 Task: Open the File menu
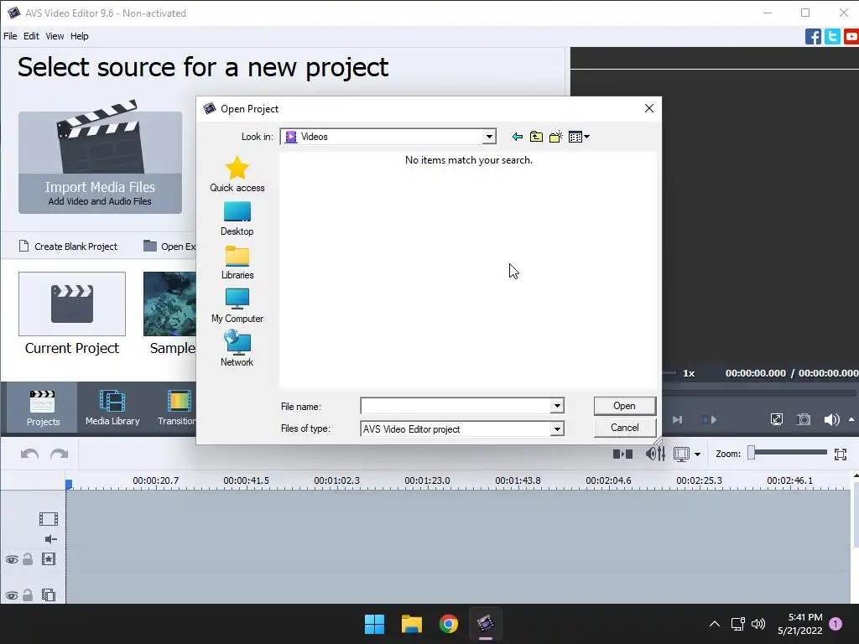click(10, 36)
